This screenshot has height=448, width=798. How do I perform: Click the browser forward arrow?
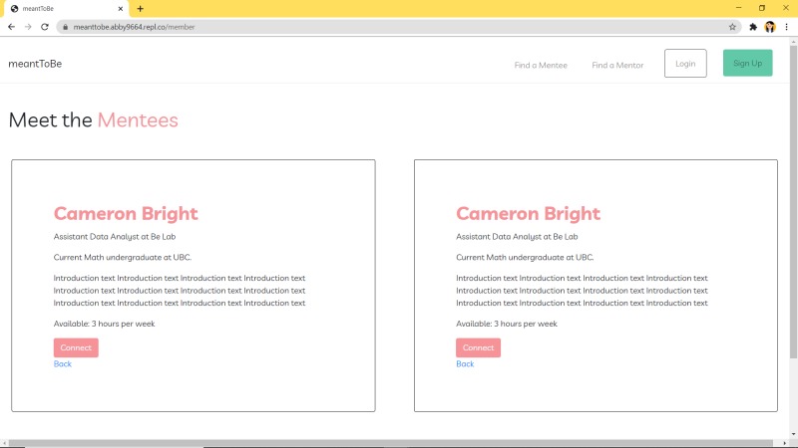pos(28,27)
